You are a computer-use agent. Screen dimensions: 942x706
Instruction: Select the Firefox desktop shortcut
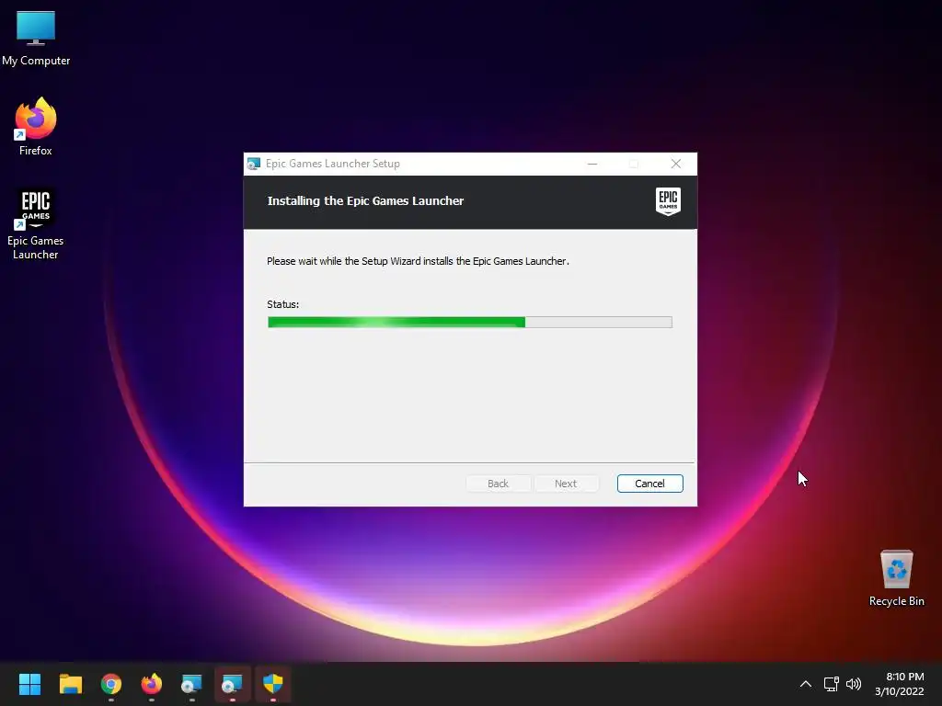point(36,127)
